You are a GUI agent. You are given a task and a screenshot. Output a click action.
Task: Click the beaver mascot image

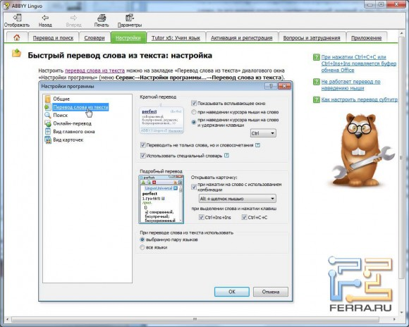(x=362, y=150)
